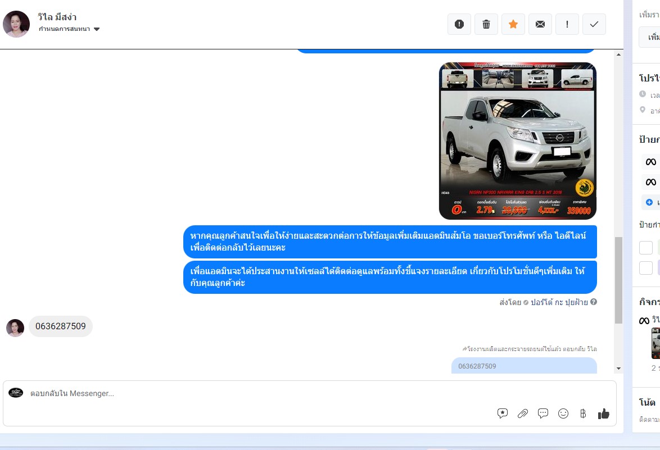Image resolution: width=660 pixels, height=450 pixels.
Task: Mark conversation unread with envelope icon
Action: click(x=540, y=24)
